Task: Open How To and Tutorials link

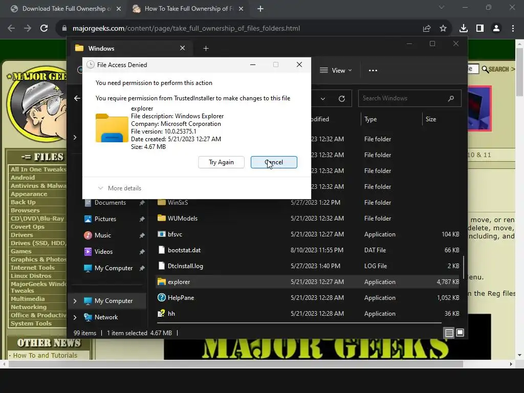Action: point(45,355)
